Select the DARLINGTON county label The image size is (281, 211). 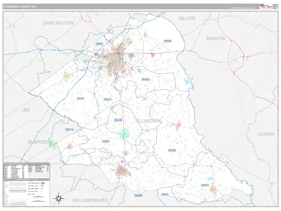(58, 23)
